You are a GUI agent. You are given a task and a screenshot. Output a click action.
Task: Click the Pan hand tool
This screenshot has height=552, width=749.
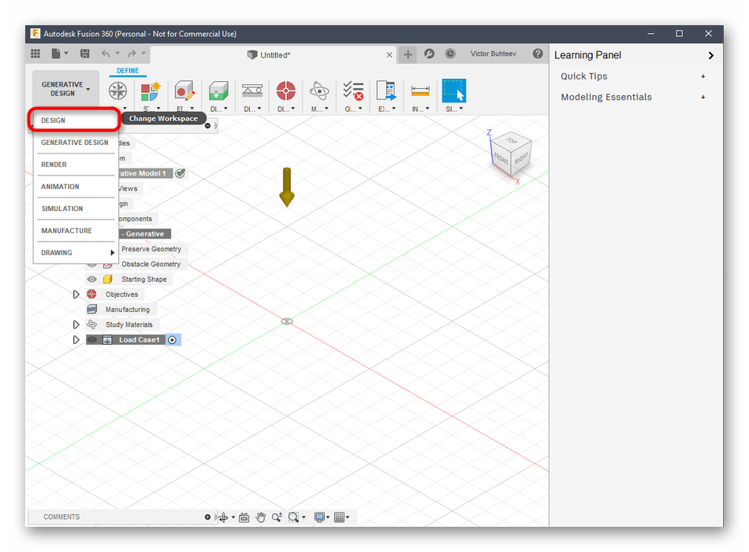pyautogui.click(x=261, y=517)
